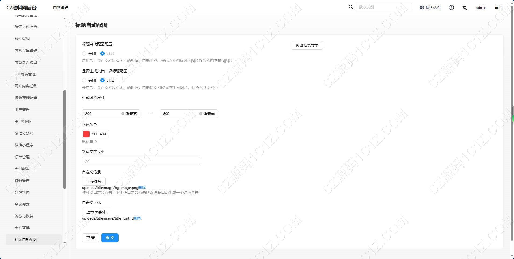514x259 pixels.
Task: Submit the form with 提交 button
Action: [x=110, y=238]
